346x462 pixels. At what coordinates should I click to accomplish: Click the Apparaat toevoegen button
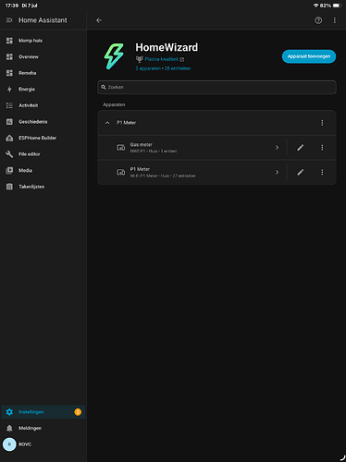(309, 56)
